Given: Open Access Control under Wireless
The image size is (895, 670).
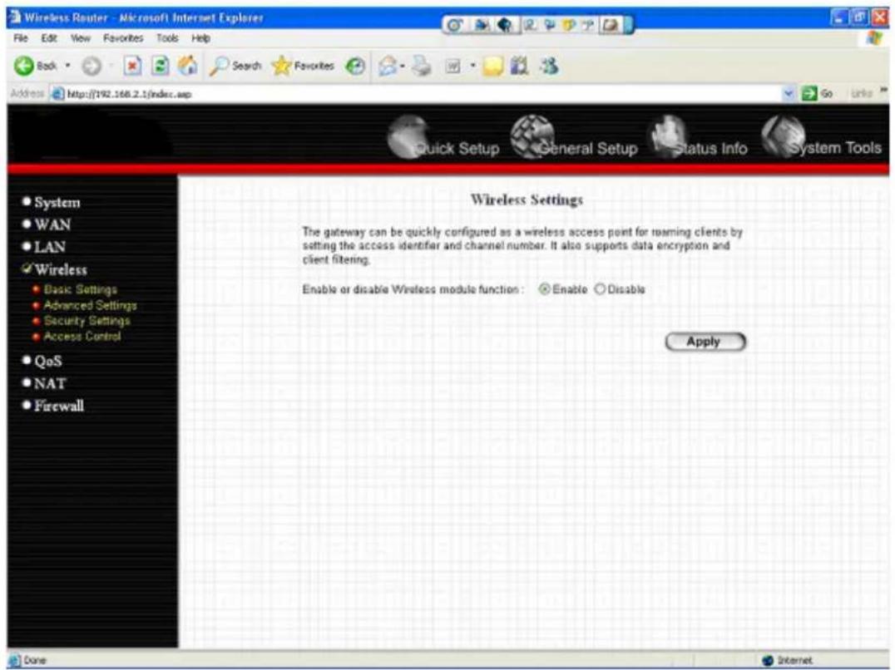Looking at the screenshot, I should 82,337.
